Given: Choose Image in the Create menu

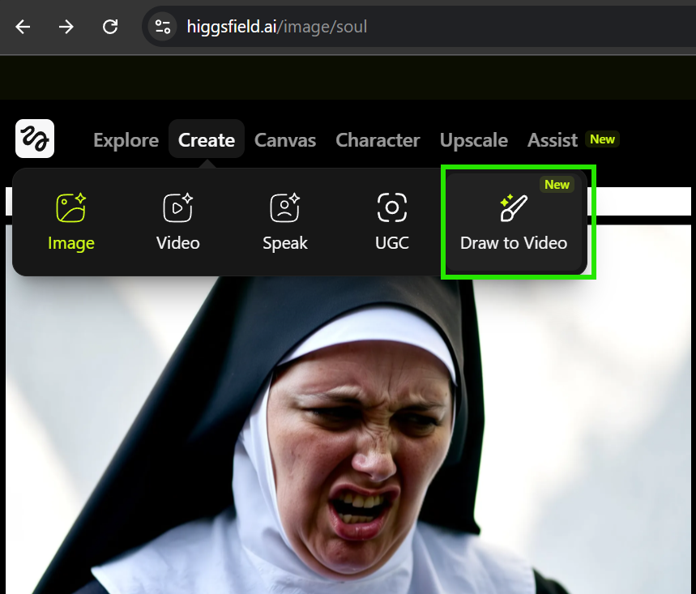Looking at the screenshot, I should [x=71, y=222].
